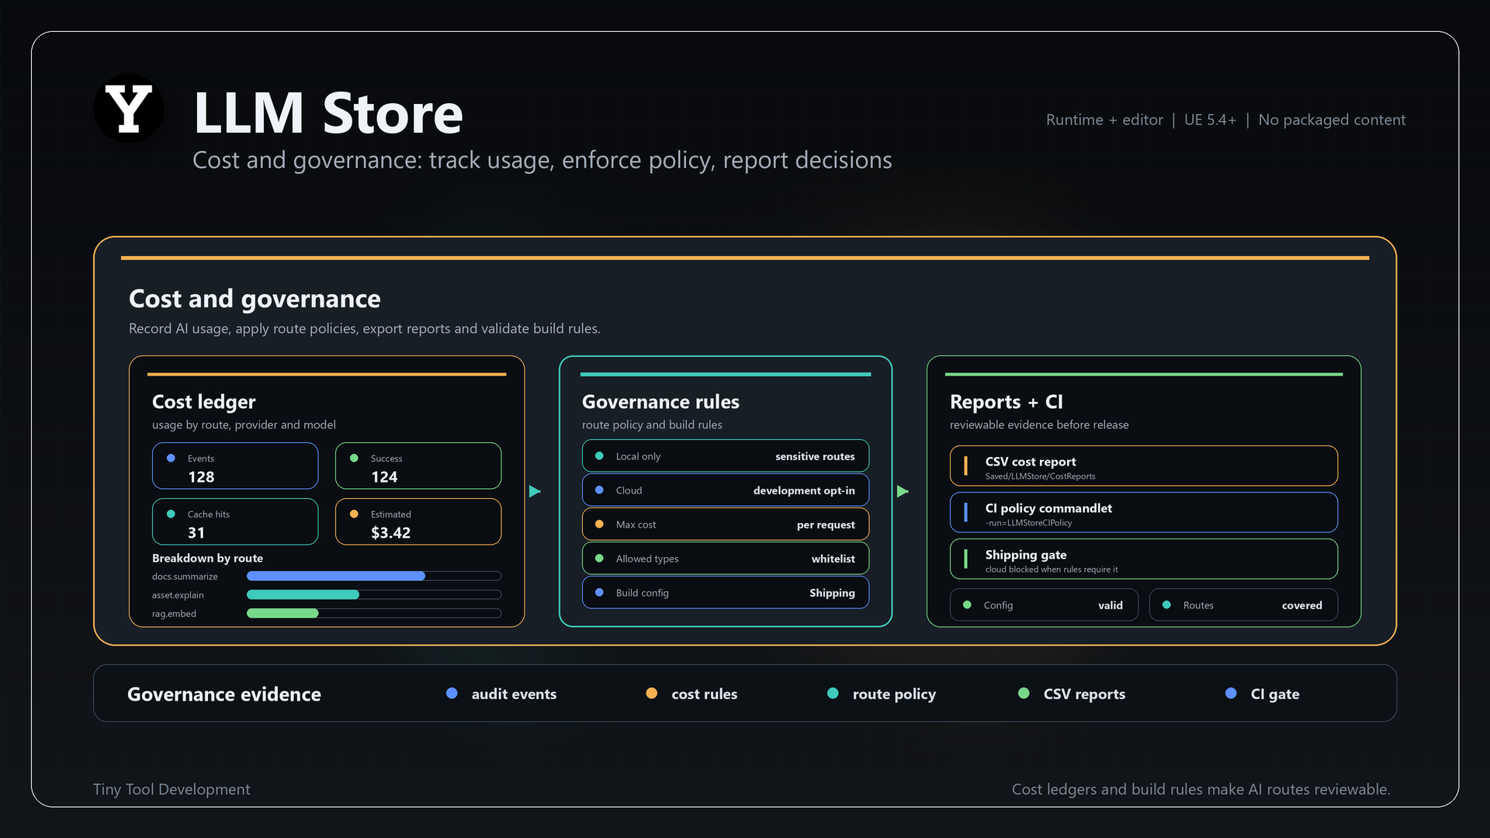Click the Tiny Tool Development footer

pos(172,789)
